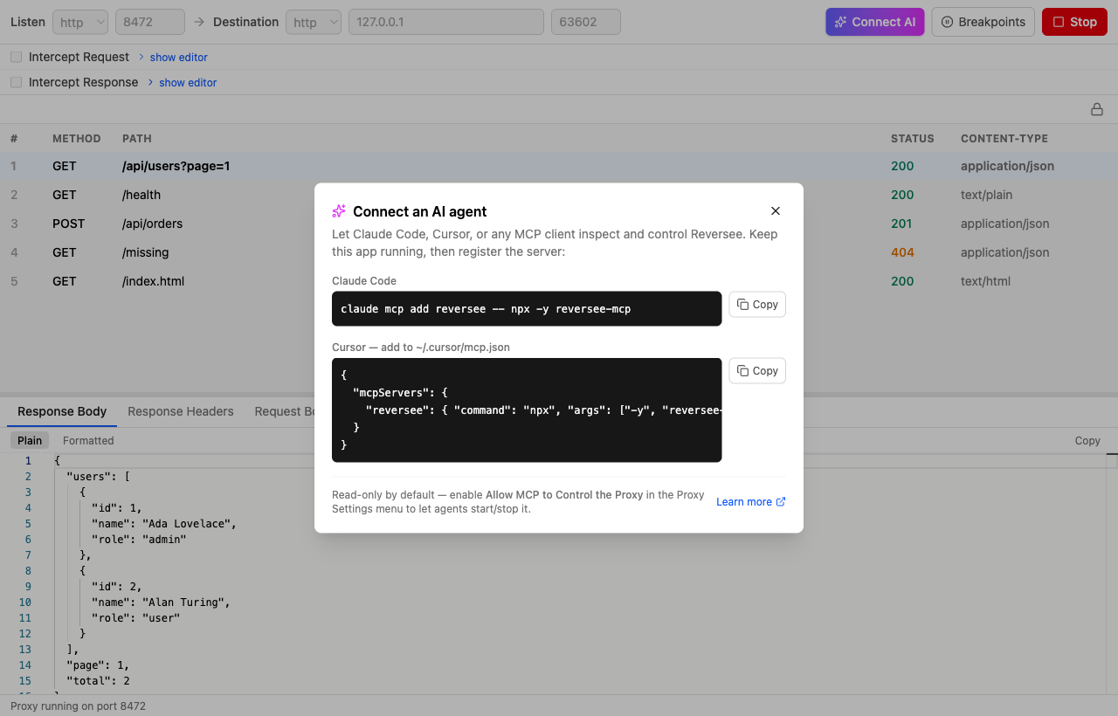Screen dimensions: 1118x716
Task: Copy the response body text
Action: tap(1087, 441)
